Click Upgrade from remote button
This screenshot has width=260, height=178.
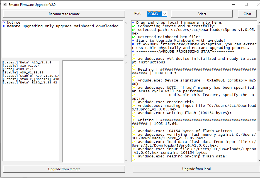point(64,169)
